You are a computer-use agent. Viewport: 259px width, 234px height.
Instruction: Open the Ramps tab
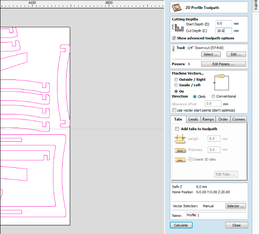pos(208,119)
